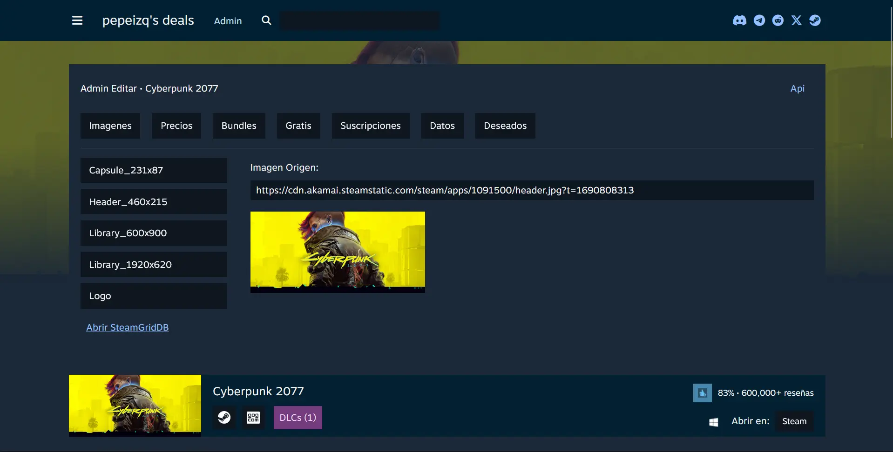This screenshot has height=452, width=893.
Task: Open the Telegram link icon
Action: [x=759, y=20]
